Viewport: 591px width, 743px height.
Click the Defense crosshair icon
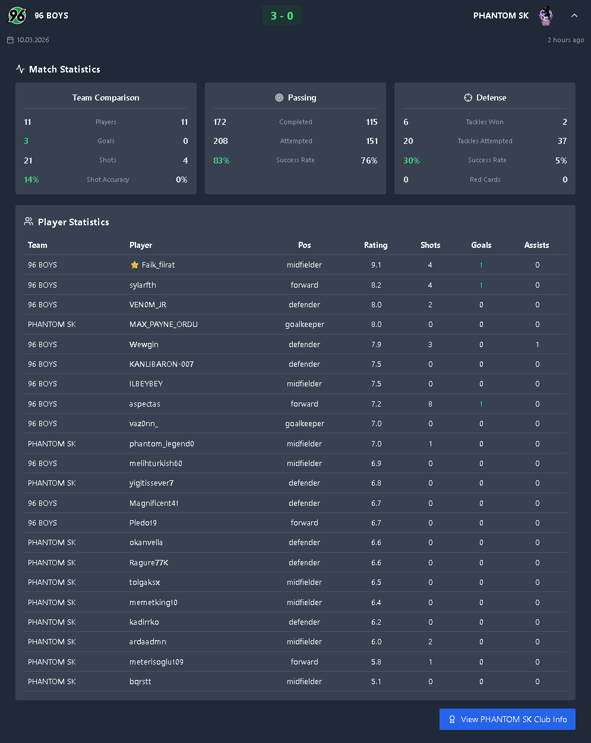click(x=468, y=97)
